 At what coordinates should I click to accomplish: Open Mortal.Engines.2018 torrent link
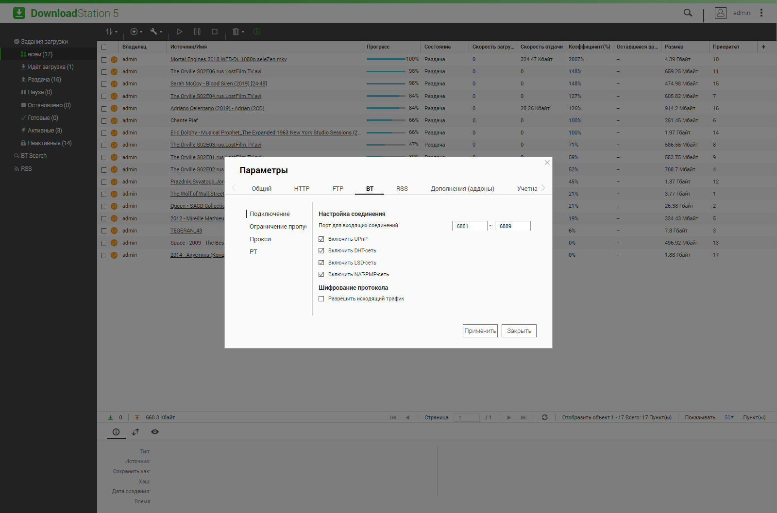click(228, 59)
